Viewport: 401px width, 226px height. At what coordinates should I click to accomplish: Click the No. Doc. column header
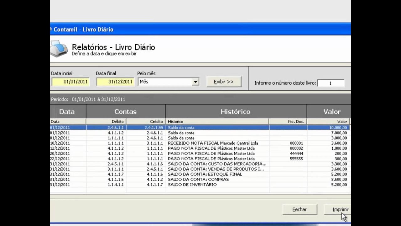pyautogui.click(x=288, y=121)
